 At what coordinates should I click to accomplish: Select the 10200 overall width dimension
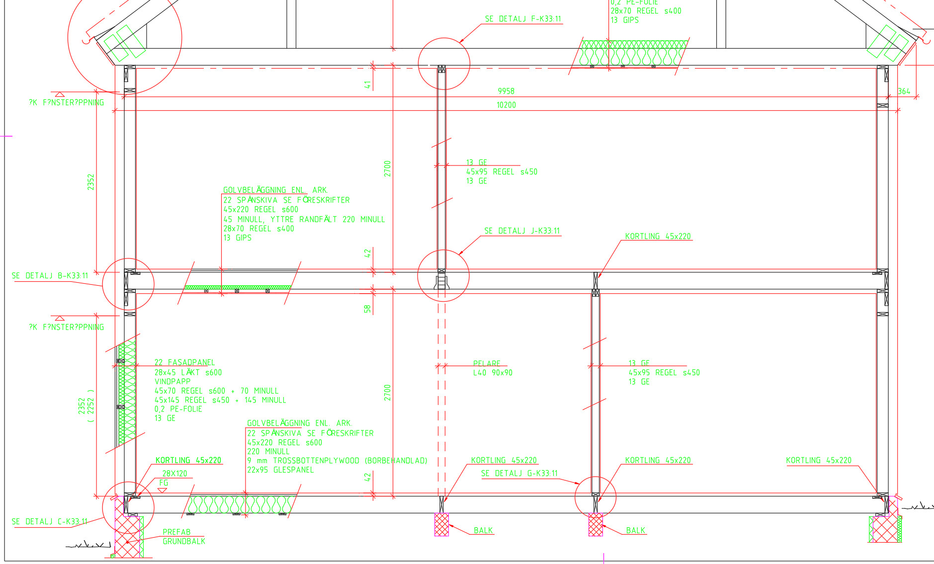pos(506,105)
